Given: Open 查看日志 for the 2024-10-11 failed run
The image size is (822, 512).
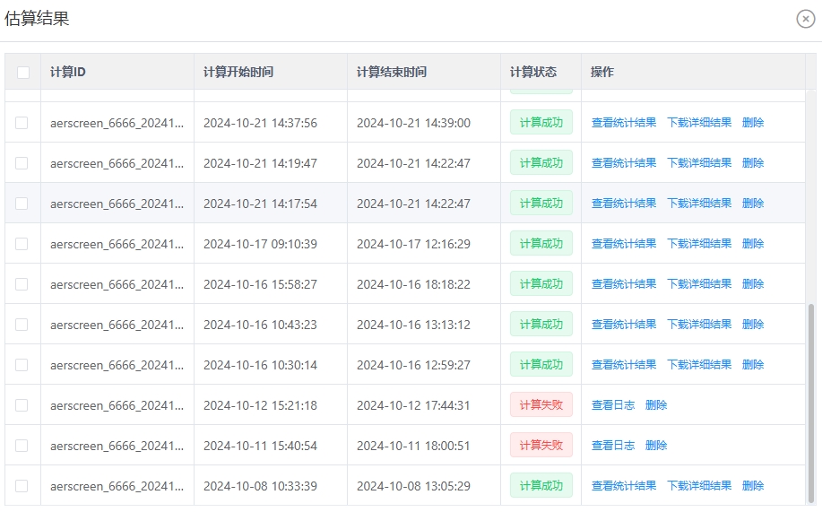Looking at the screenshot, I should click(x=613, y=446).
